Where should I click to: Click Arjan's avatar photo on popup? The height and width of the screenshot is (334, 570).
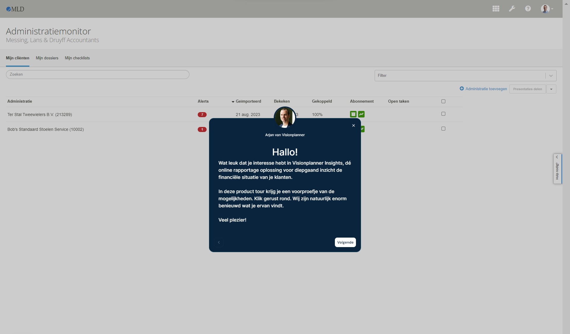[x=285, y=117]
